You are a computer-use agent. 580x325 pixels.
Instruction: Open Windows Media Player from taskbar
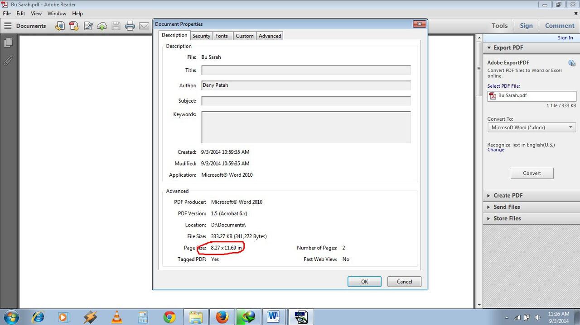[63, 317]
